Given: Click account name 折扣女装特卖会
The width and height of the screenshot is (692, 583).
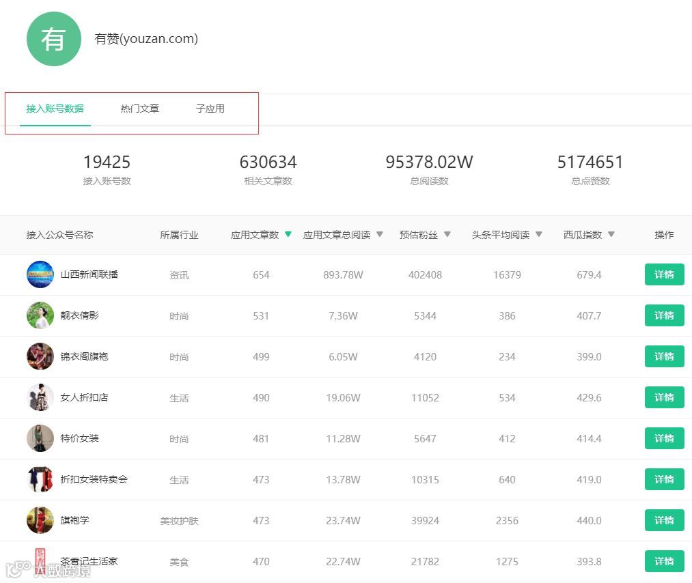Looking at the screenshot, I should click(x=94, y=479).
